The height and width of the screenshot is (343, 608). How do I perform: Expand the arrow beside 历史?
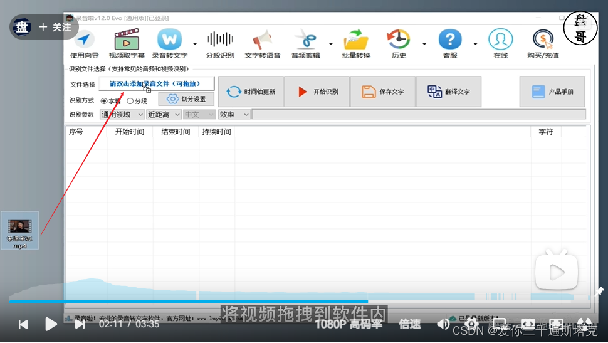point(424,44)
